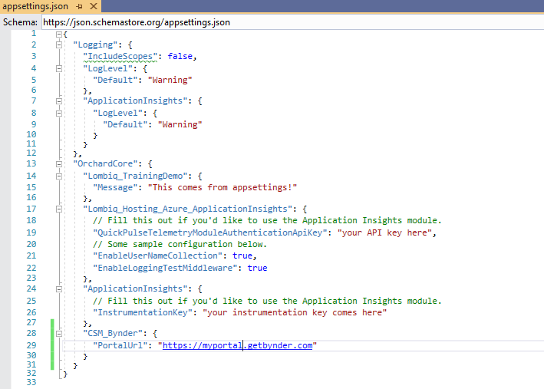Click the "This comes from appsettings!" string
Screen dimensions: 544x389
pos(223,187)
